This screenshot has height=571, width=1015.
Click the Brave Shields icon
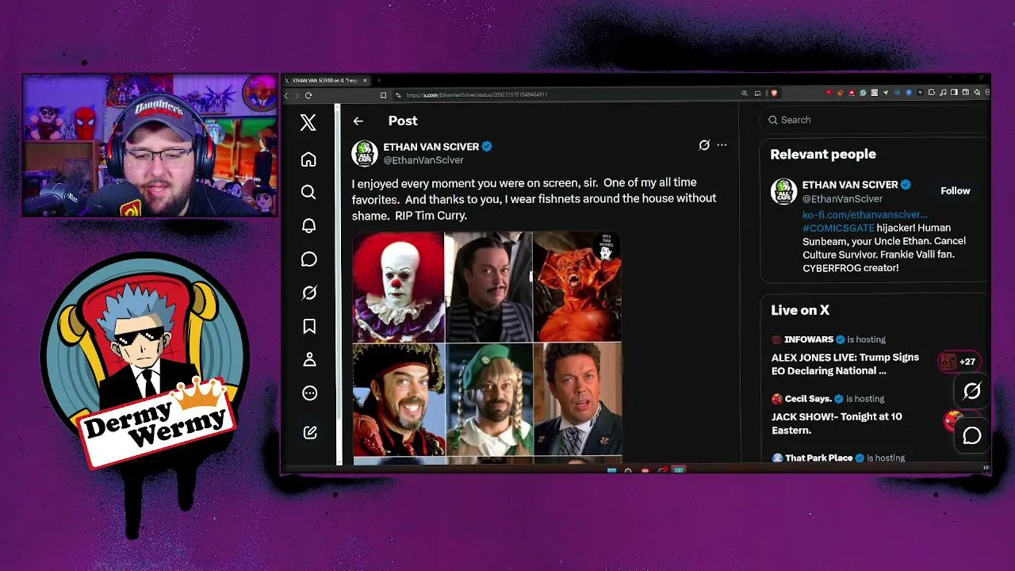[774, 94]
